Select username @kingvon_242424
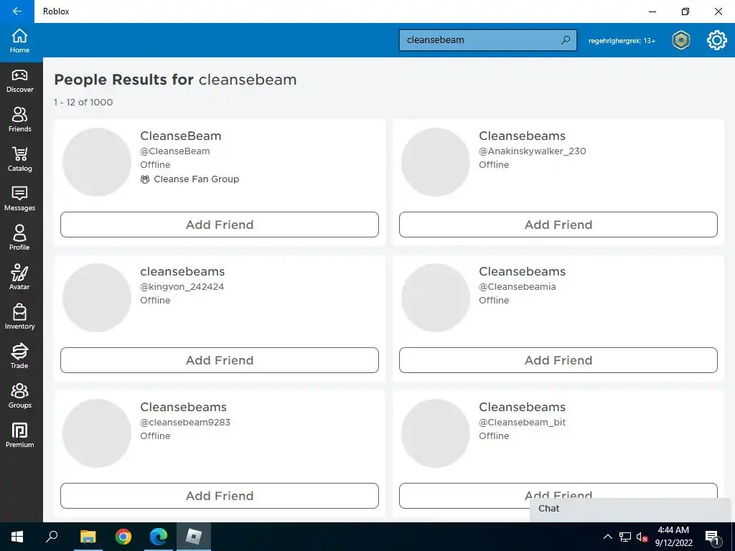 pos(182,287)
